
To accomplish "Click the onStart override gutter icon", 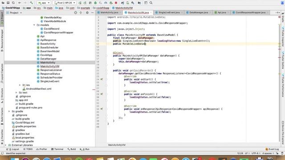I will click(x=102, y=79).
